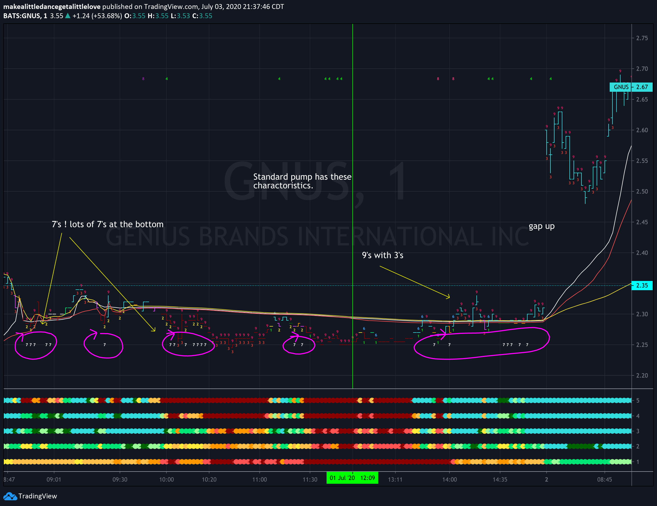The height and width of the screenshot is (506, 657).
Task: Click the 11:00 time axis label
Action: (x=260, y=480)
